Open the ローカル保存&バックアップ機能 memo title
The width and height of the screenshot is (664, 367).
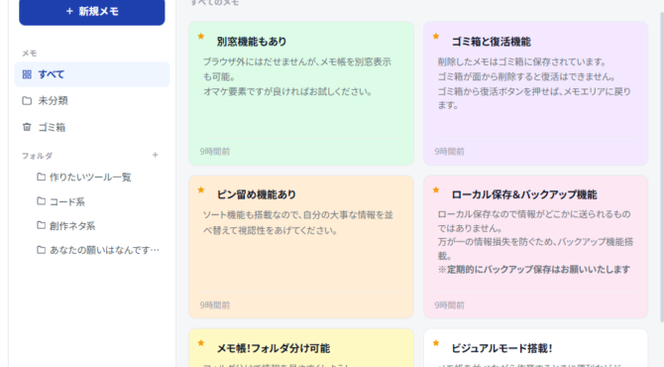(524, 194)
